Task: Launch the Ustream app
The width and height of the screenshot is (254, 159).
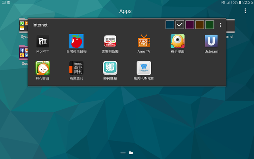Action: click(x=211, y=41)
